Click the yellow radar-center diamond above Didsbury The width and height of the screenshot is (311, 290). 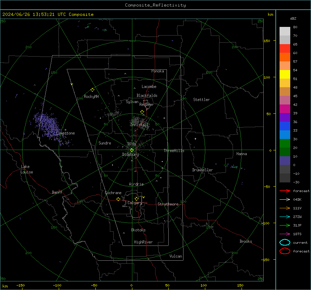point(132,150)
